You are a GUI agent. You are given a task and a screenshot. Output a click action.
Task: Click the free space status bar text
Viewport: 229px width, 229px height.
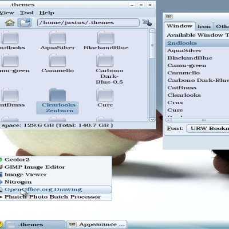pyautogui.click(x=57, y=125)
